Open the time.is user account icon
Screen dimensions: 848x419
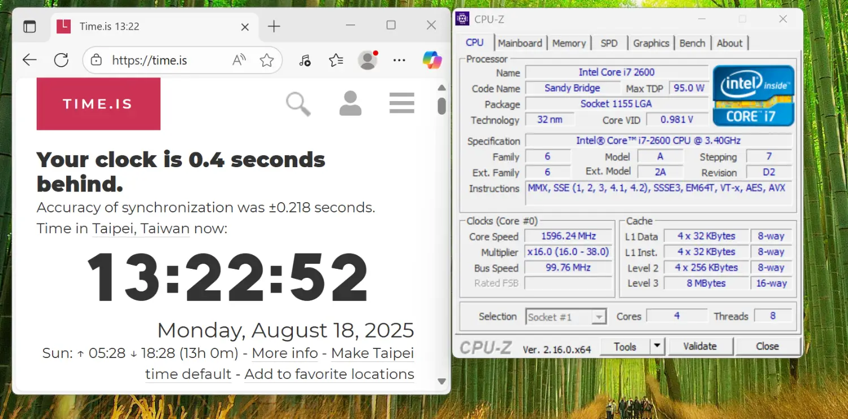(x=351, y=103)
